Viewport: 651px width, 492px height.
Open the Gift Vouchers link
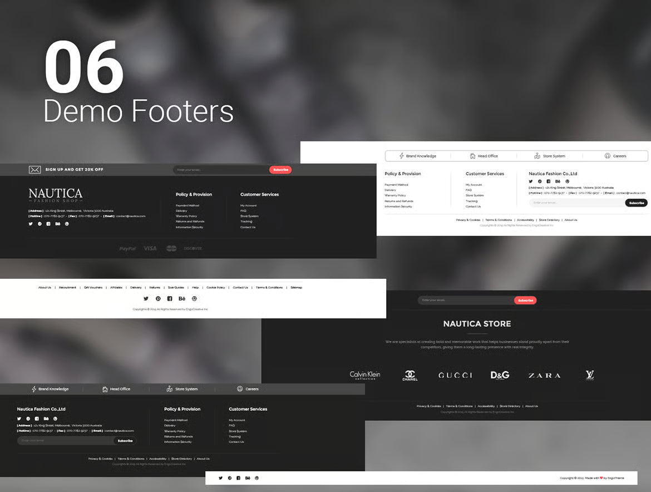93,288
